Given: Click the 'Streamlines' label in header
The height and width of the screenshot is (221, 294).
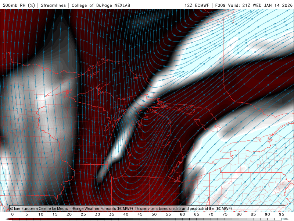Looking at the screenshot, I should [x=53, y=5].
